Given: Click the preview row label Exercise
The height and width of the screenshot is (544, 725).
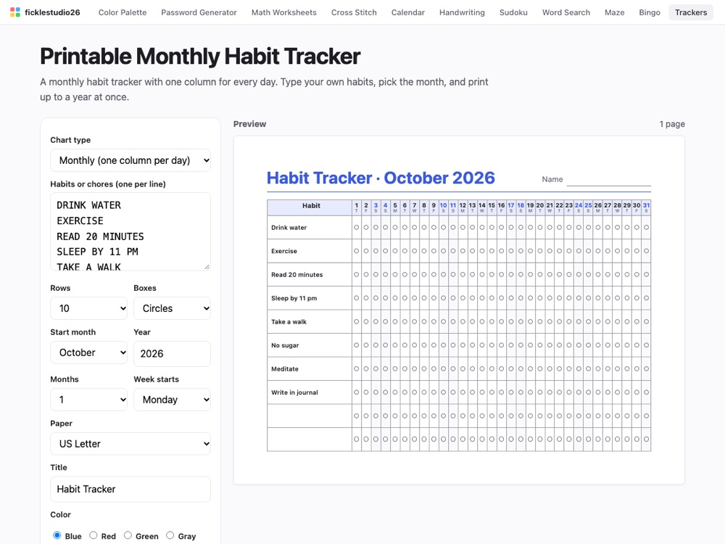Looking at the screenshot, I should [284, 251].
